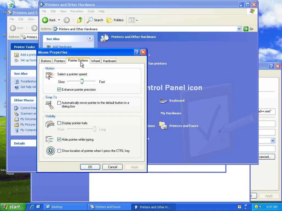This screenshot has width=282, height=211.
Task: Open Help menu in Printers and Other Hardware
Action: (x=101, y=11)
